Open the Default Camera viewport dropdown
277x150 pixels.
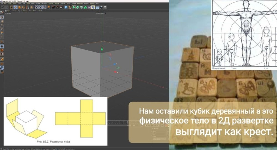pos(101,13)
